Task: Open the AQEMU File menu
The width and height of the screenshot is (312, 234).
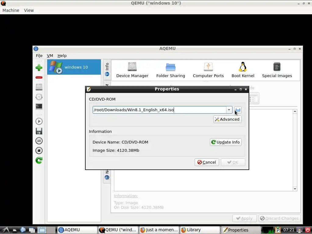Action: tap(39, 56)
